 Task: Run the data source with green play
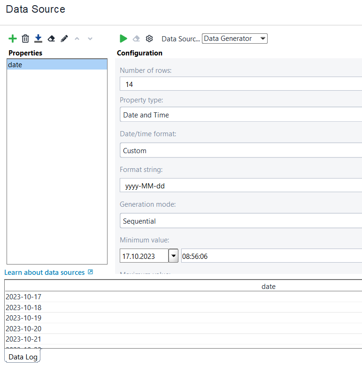(x=123, y=39)
